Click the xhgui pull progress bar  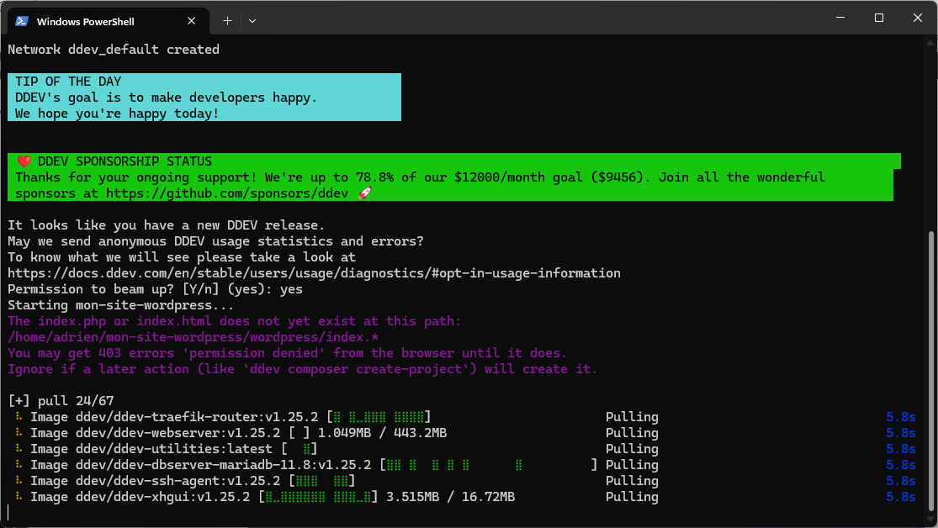(x=318, y=497)
